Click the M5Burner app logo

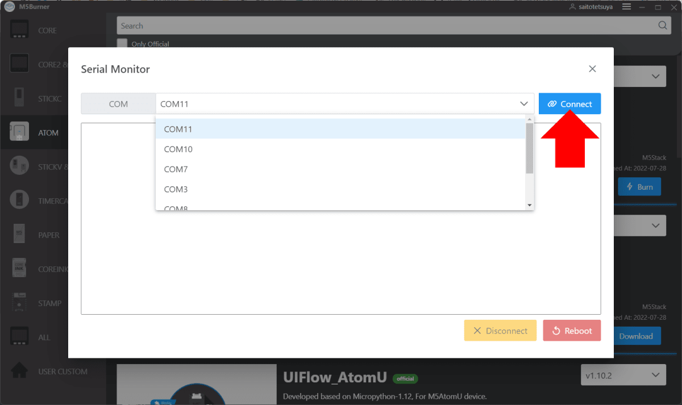[10, 7]
